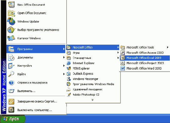Click the 'Выбор программ по умолчанию' label
The height and width of the screenshot is (123, 170).
pos(38,30)
